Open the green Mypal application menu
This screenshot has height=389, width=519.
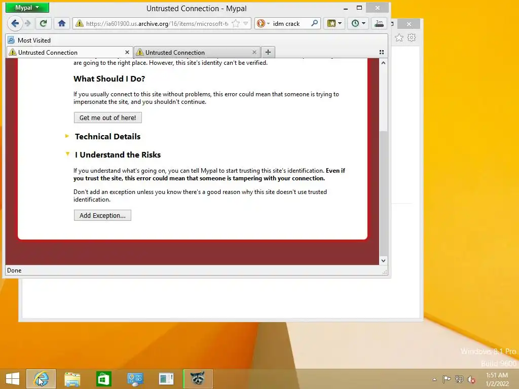click(x=27, y=8)
